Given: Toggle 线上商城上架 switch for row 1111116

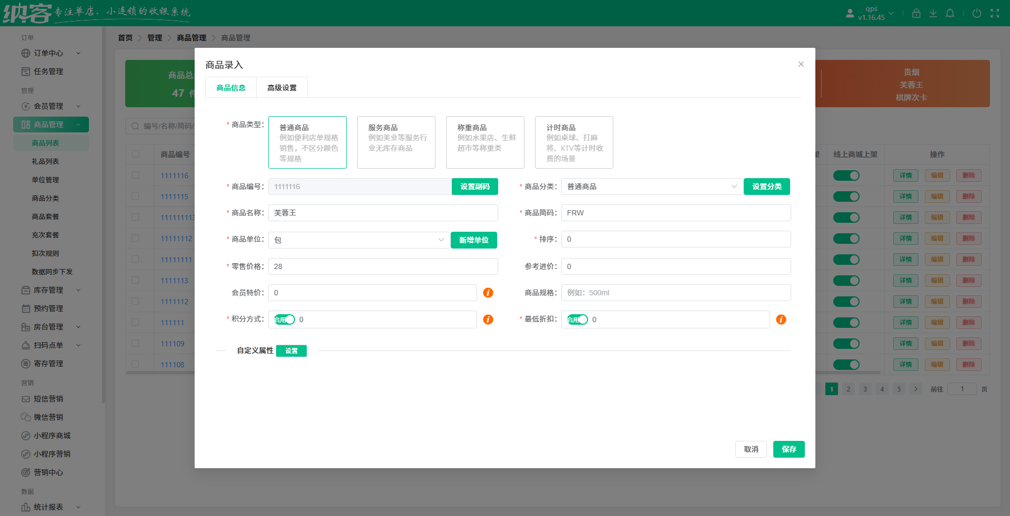Looking at the screenshot, I should point(846,176).
